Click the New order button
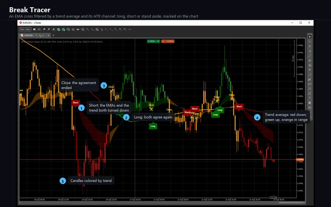Screen dimensions: 331x207 tap(25, 29)
